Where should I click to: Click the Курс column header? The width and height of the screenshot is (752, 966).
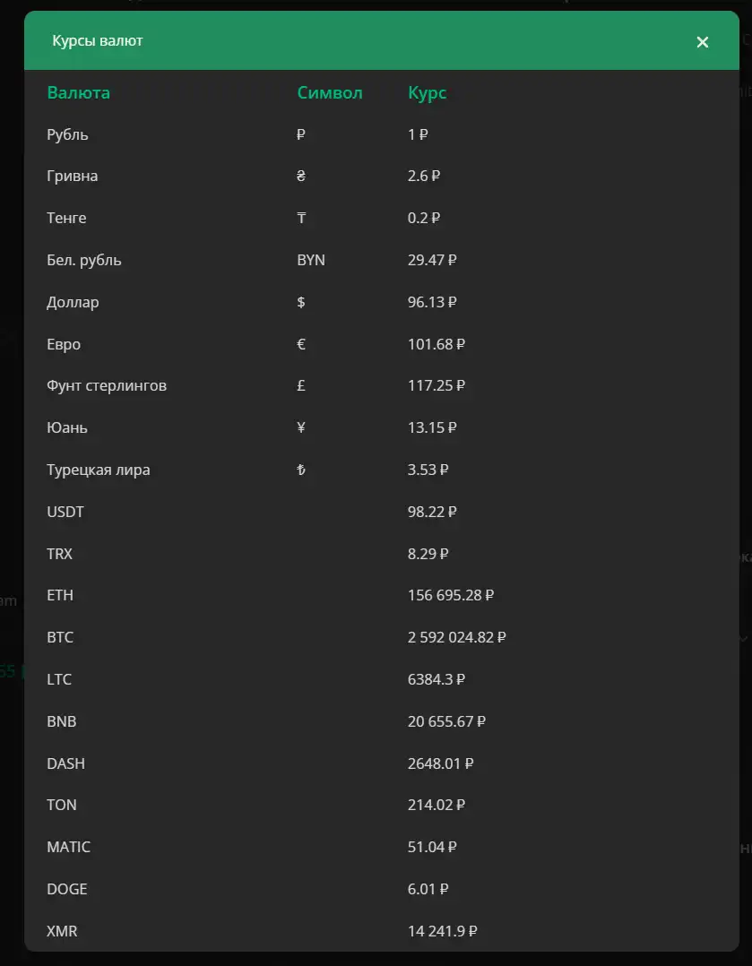pyautogui.click(x=428, y=93)
